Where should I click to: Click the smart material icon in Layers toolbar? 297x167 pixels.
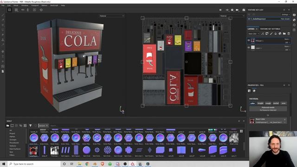pos(280,34)
